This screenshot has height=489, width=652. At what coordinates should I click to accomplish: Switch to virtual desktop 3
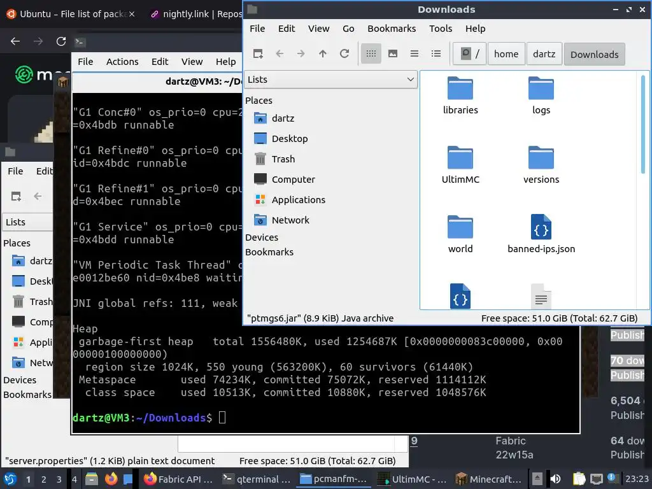(59, 479)
